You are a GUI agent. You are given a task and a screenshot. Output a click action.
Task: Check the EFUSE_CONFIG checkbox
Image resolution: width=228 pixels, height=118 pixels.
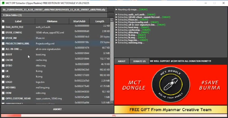(3, 33)
